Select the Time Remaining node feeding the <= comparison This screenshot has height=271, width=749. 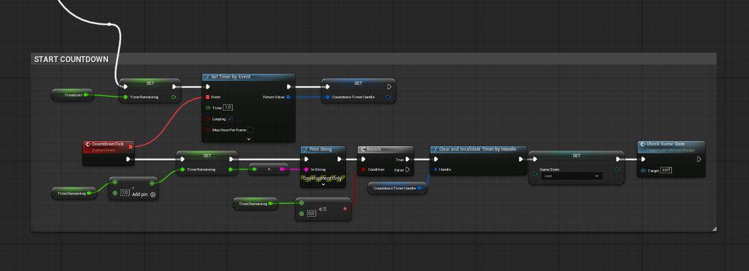click(x=255, y=204)
